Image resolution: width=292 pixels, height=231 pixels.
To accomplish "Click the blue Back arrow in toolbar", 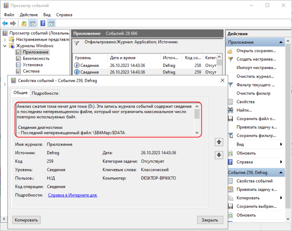I will coord(5,24).
